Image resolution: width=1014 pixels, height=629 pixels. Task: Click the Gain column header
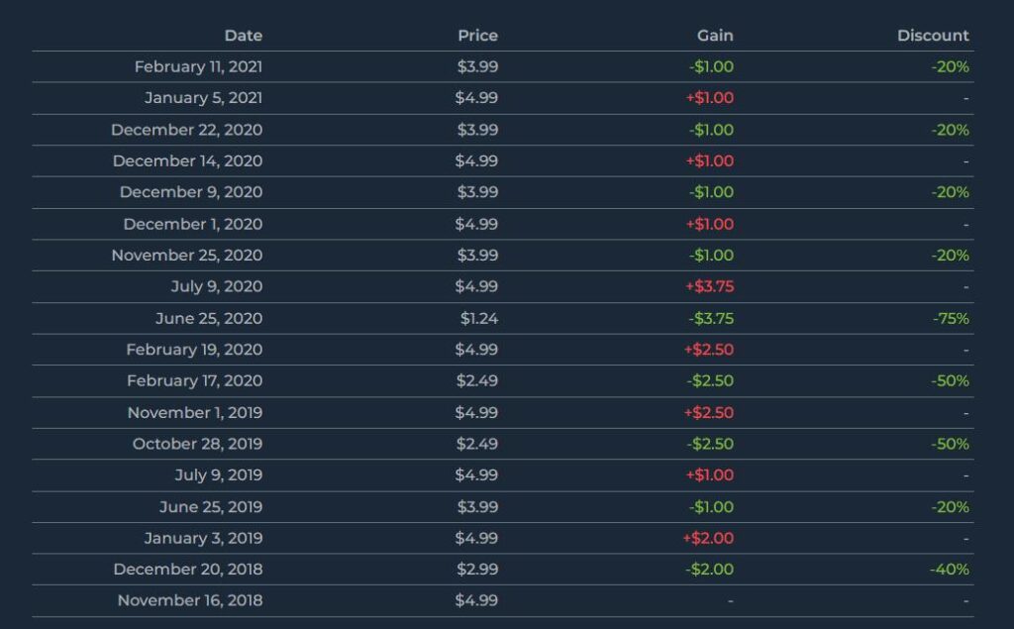pyautogui.click(x=715, y=36)
